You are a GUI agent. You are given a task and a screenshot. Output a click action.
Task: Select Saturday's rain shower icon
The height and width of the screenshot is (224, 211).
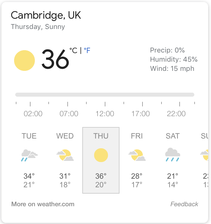click(173, 155)
